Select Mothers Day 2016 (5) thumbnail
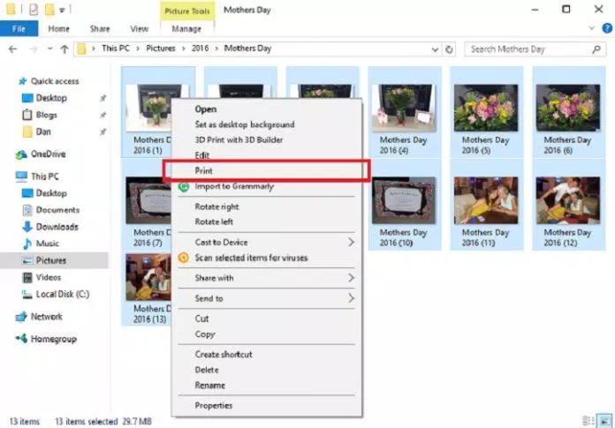This screenshot has height=428, width=615. click(x=485, y=112)
